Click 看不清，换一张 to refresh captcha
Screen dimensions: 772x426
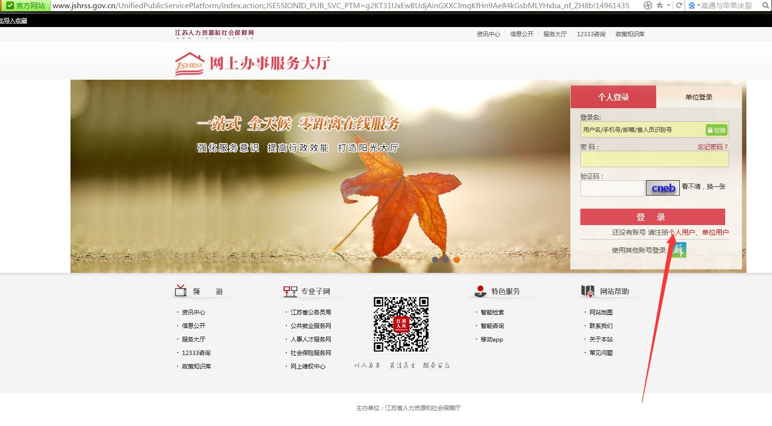(x=703, y=186)
